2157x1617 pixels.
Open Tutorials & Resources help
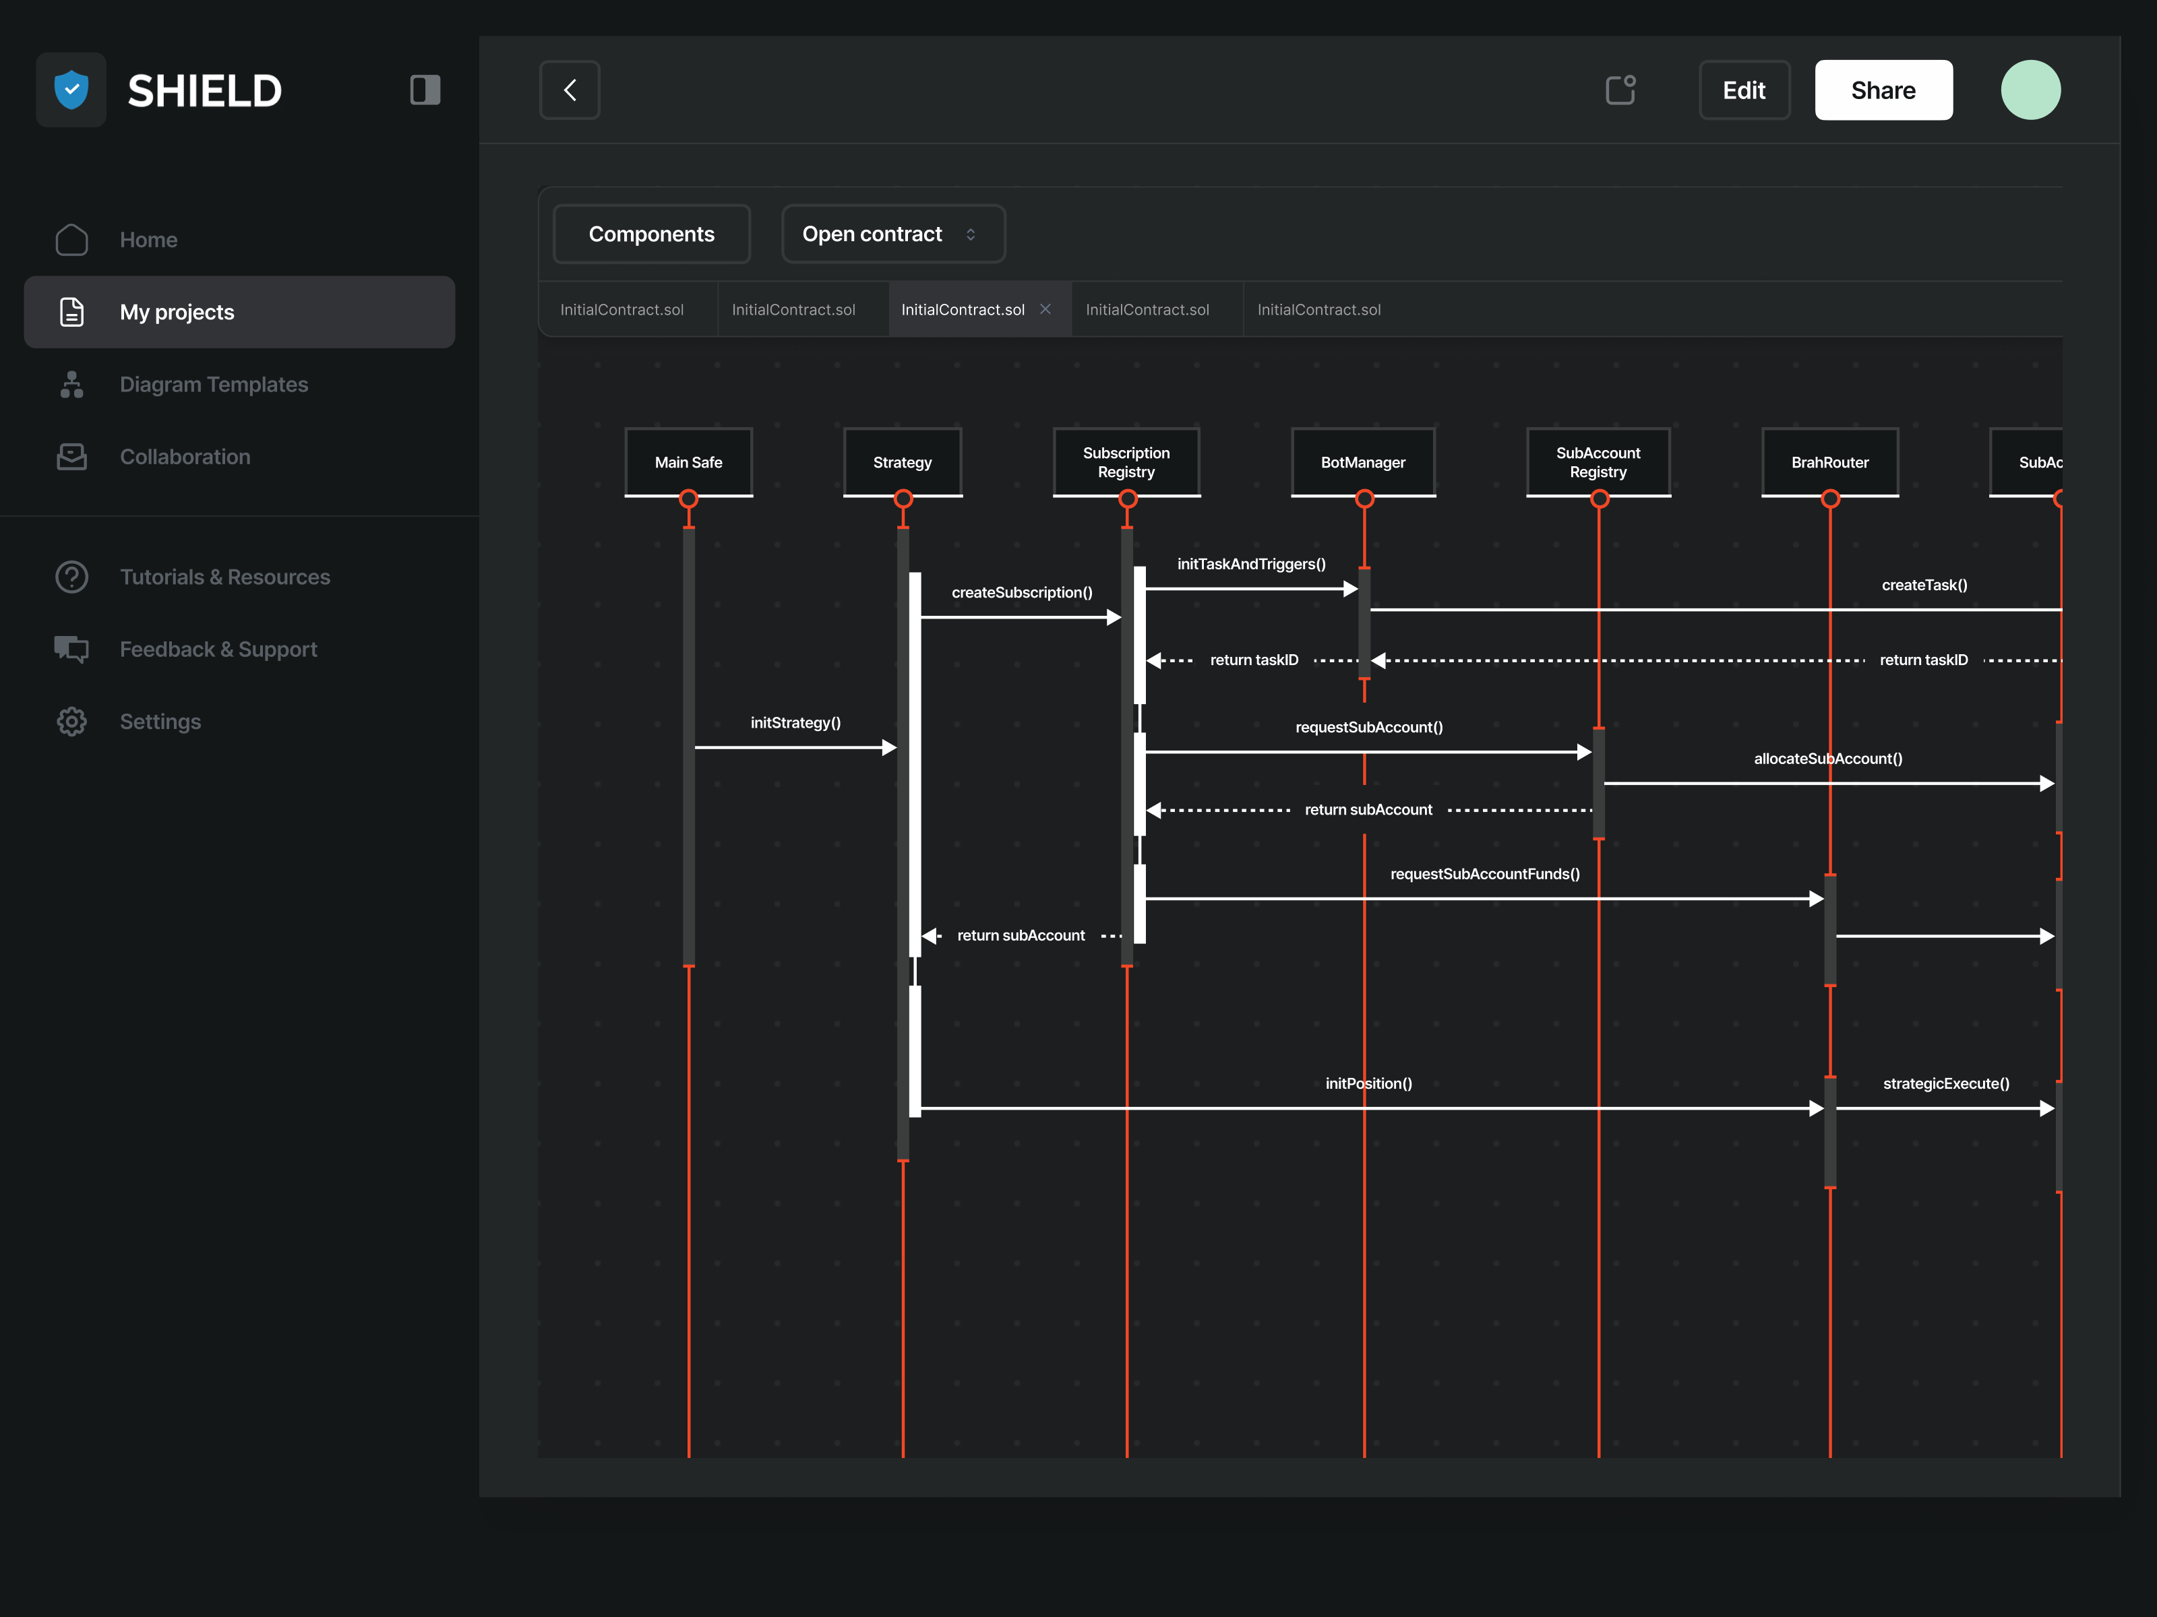(x=224, y=577)
